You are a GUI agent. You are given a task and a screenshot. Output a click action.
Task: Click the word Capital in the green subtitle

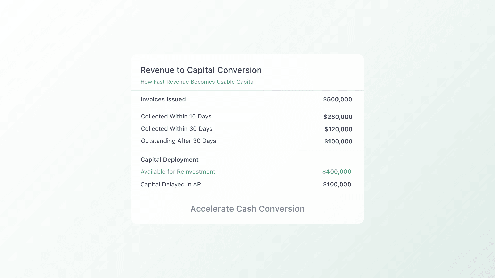[245, 82]
